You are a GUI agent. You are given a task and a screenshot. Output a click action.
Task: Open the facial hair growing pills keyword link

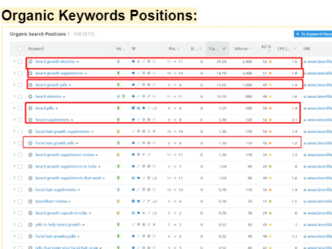click(x=55, y=236)
